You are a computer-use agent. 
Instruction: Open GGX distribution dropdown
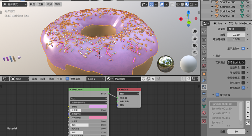89,99
